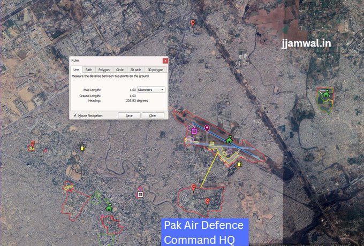Viewport: 364px width, 246px height.
Task: Open the Polygon tab in Ruler
Action: [x=104, y=70]
